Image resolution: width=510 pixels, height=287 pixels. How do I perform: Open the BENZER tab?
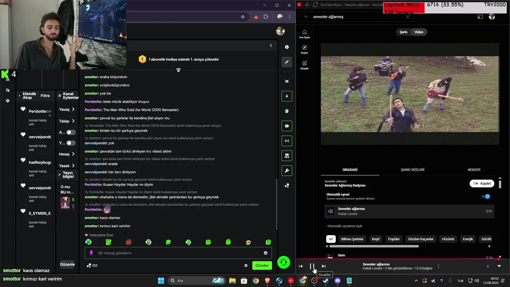[x=474, y=170]
